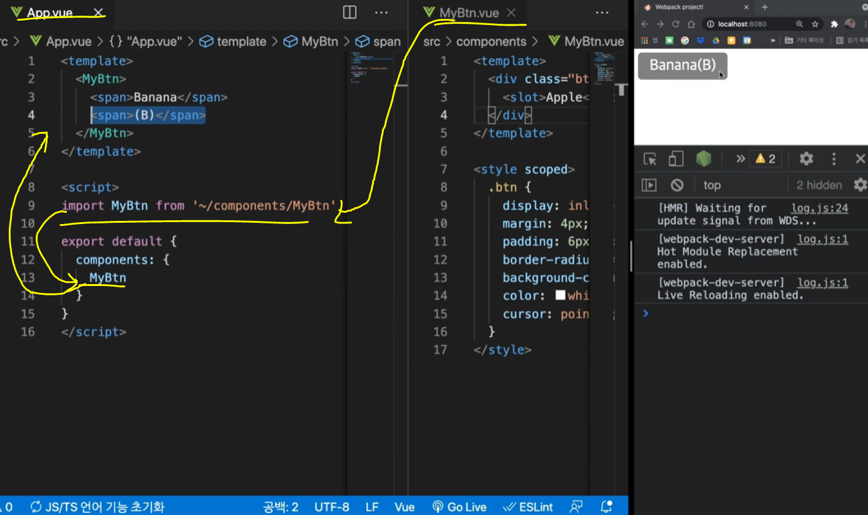Start Go Live server
The image size is (868, 515).
pyautogui.click(x=459, y=506)
